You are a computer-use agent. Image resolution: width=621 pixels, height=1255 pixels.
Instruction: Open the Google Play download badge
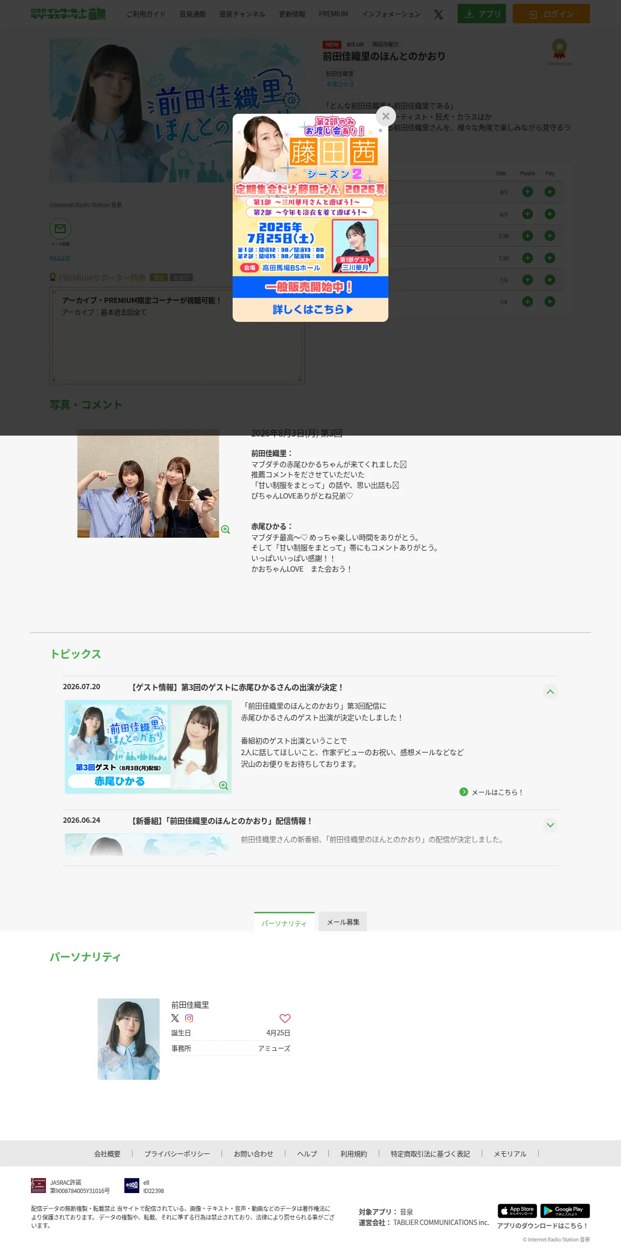[x=565, y=1210]
